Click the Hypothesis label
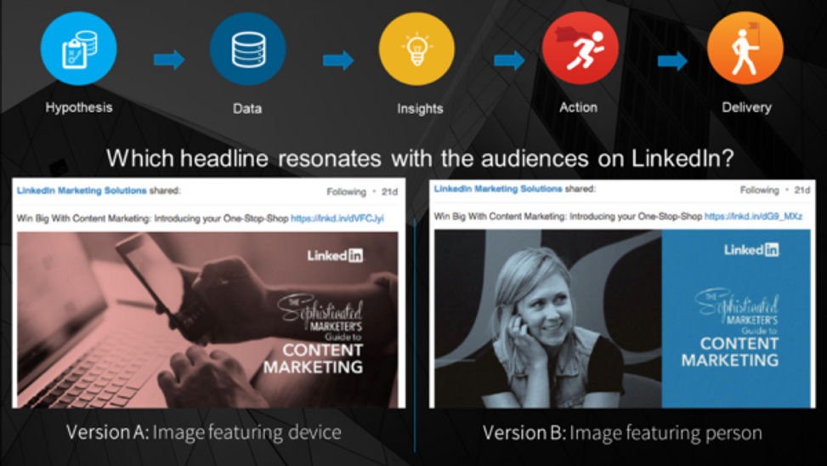The width and height of the screenshot is (827, 466). pyautogui.click(x=78, y=108)
